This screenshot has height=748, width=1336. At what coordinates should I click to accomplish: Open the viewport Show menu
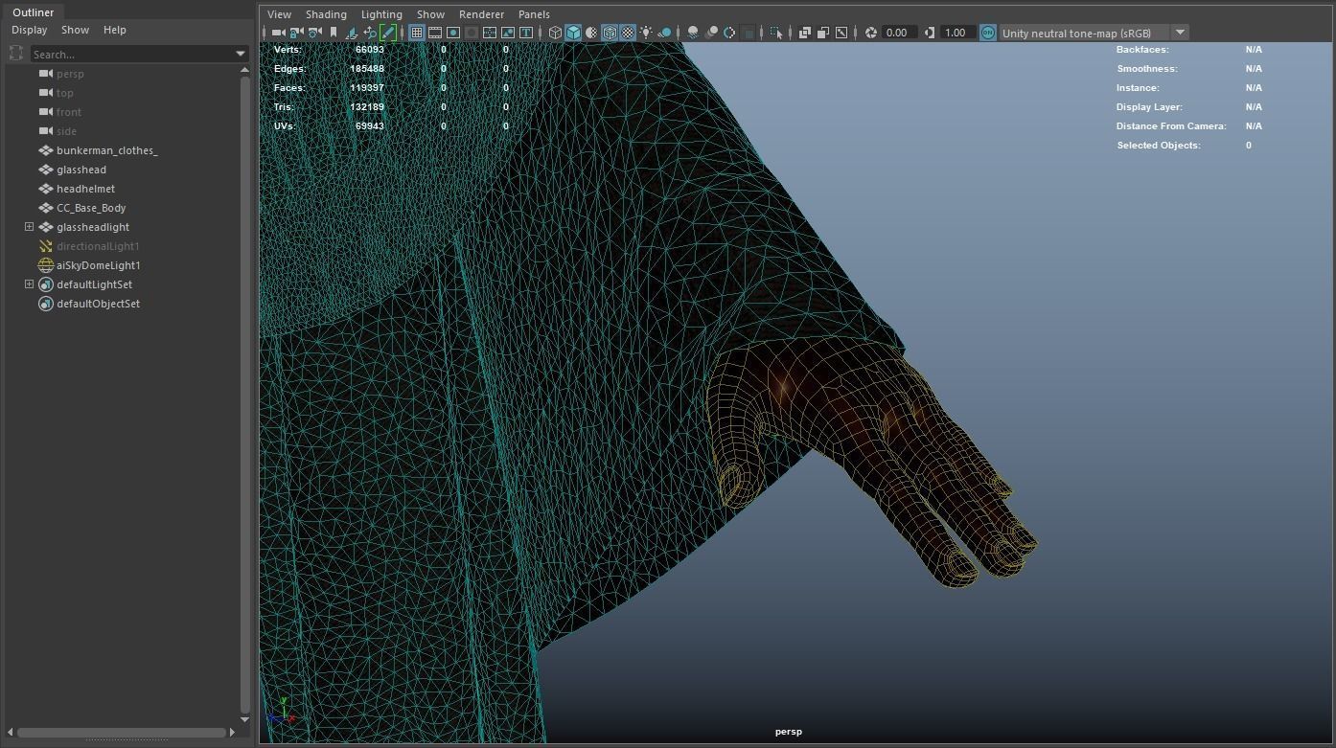click(430, 14)
